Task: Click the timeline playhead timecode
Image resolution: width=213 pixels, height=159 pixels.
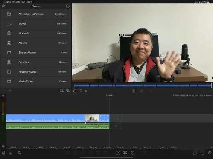Action: click(x=110, y=96)
